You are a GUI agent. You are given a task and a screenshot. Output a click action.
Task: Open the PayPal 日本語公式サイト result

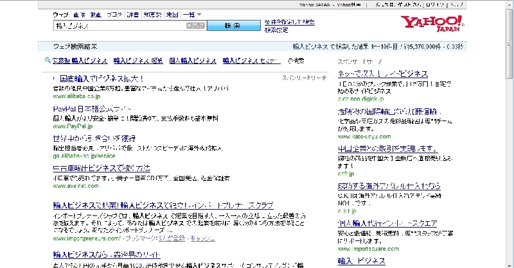[x=92, y=109]
